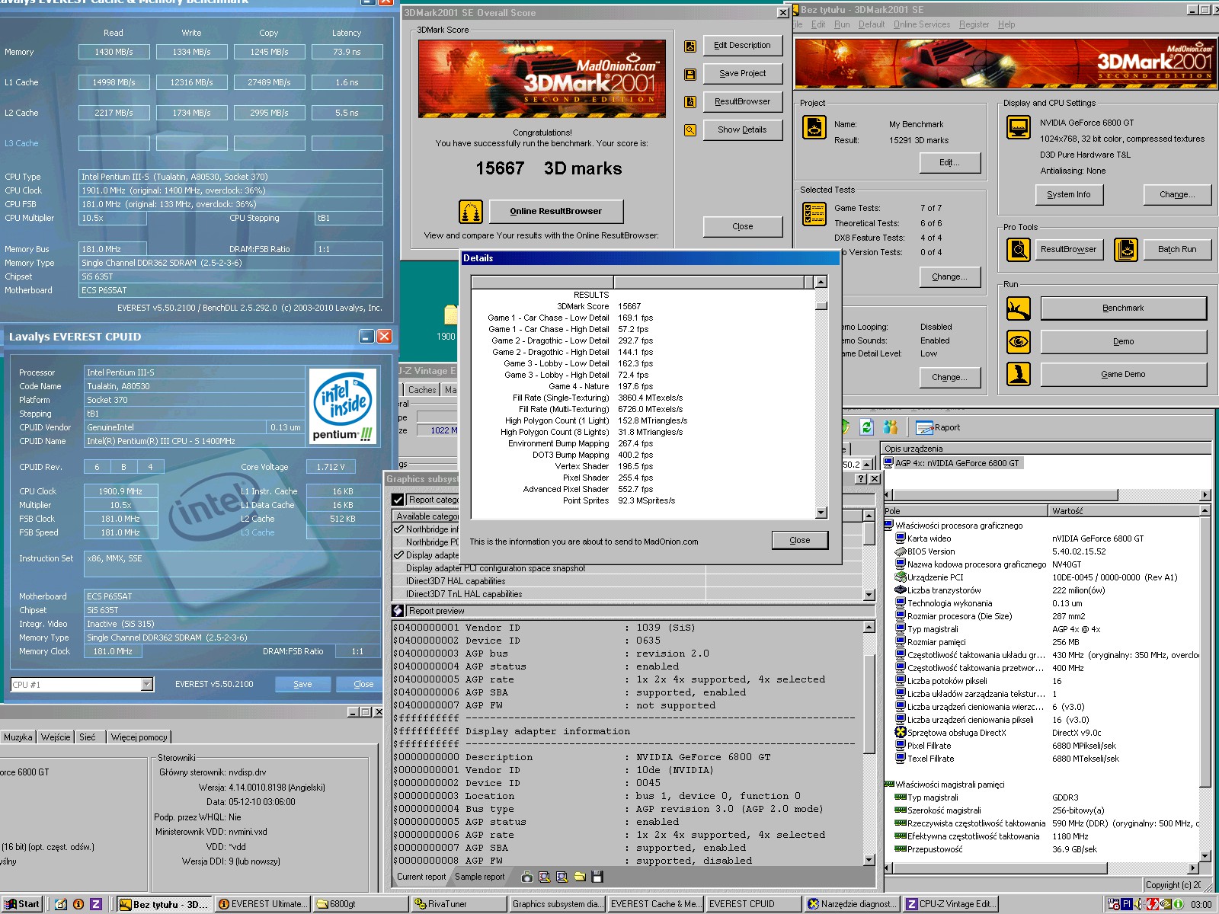This screenshot has width=1219, height=914.
Task: Click System Info button in 3DMark
Action: (x=1069, y=195)
